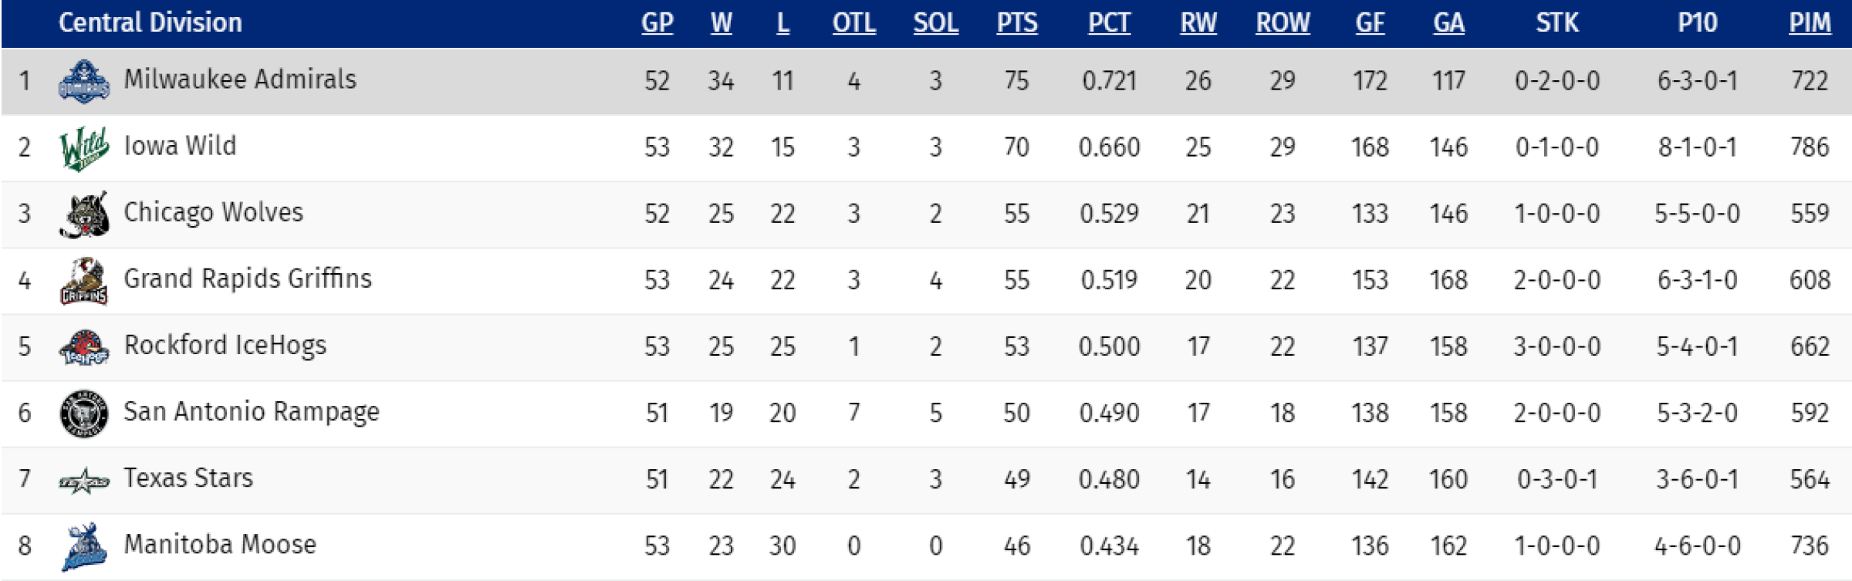Click the Iowa Wild team logo
This screenshot has height=581, width=1852.
coord(84,148)
